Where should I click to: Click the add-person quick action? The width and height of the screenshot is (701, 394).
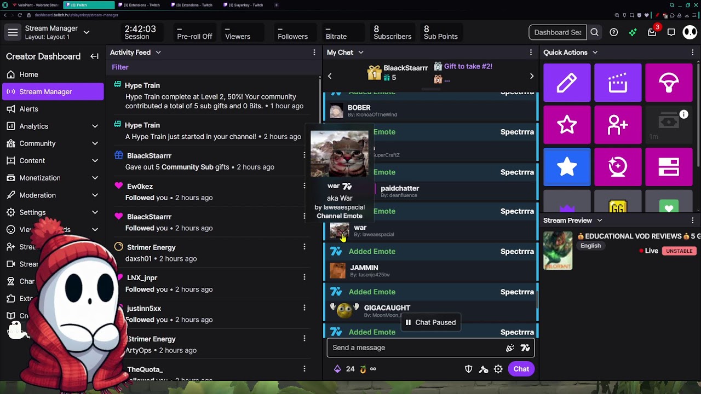[618, 125]
